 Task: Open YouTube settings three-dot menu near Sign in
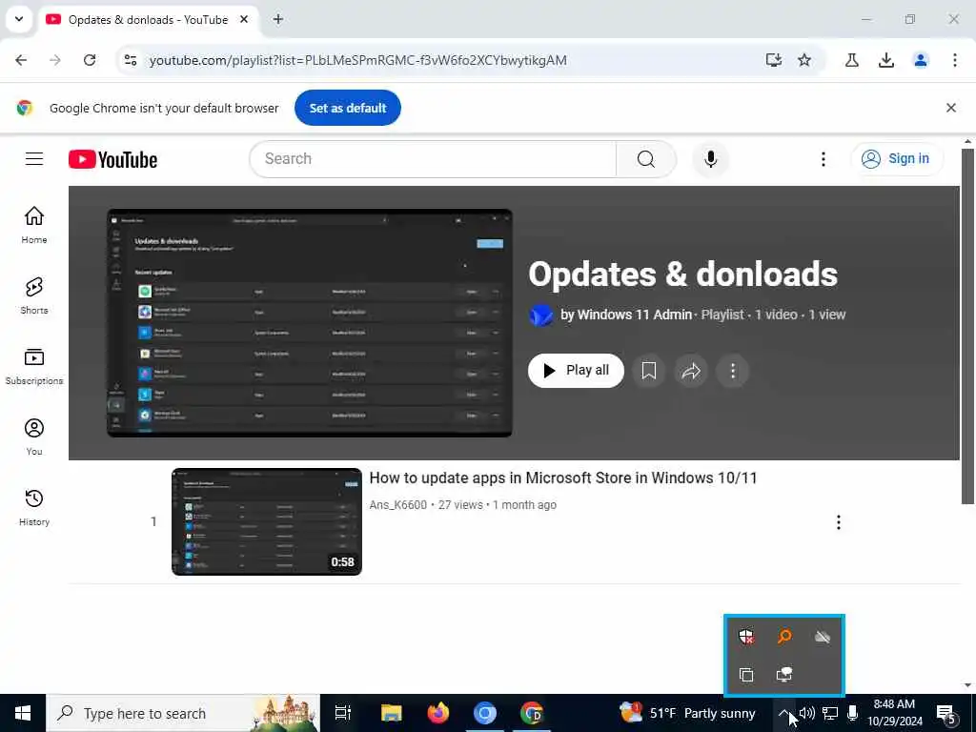coord(823,159)
